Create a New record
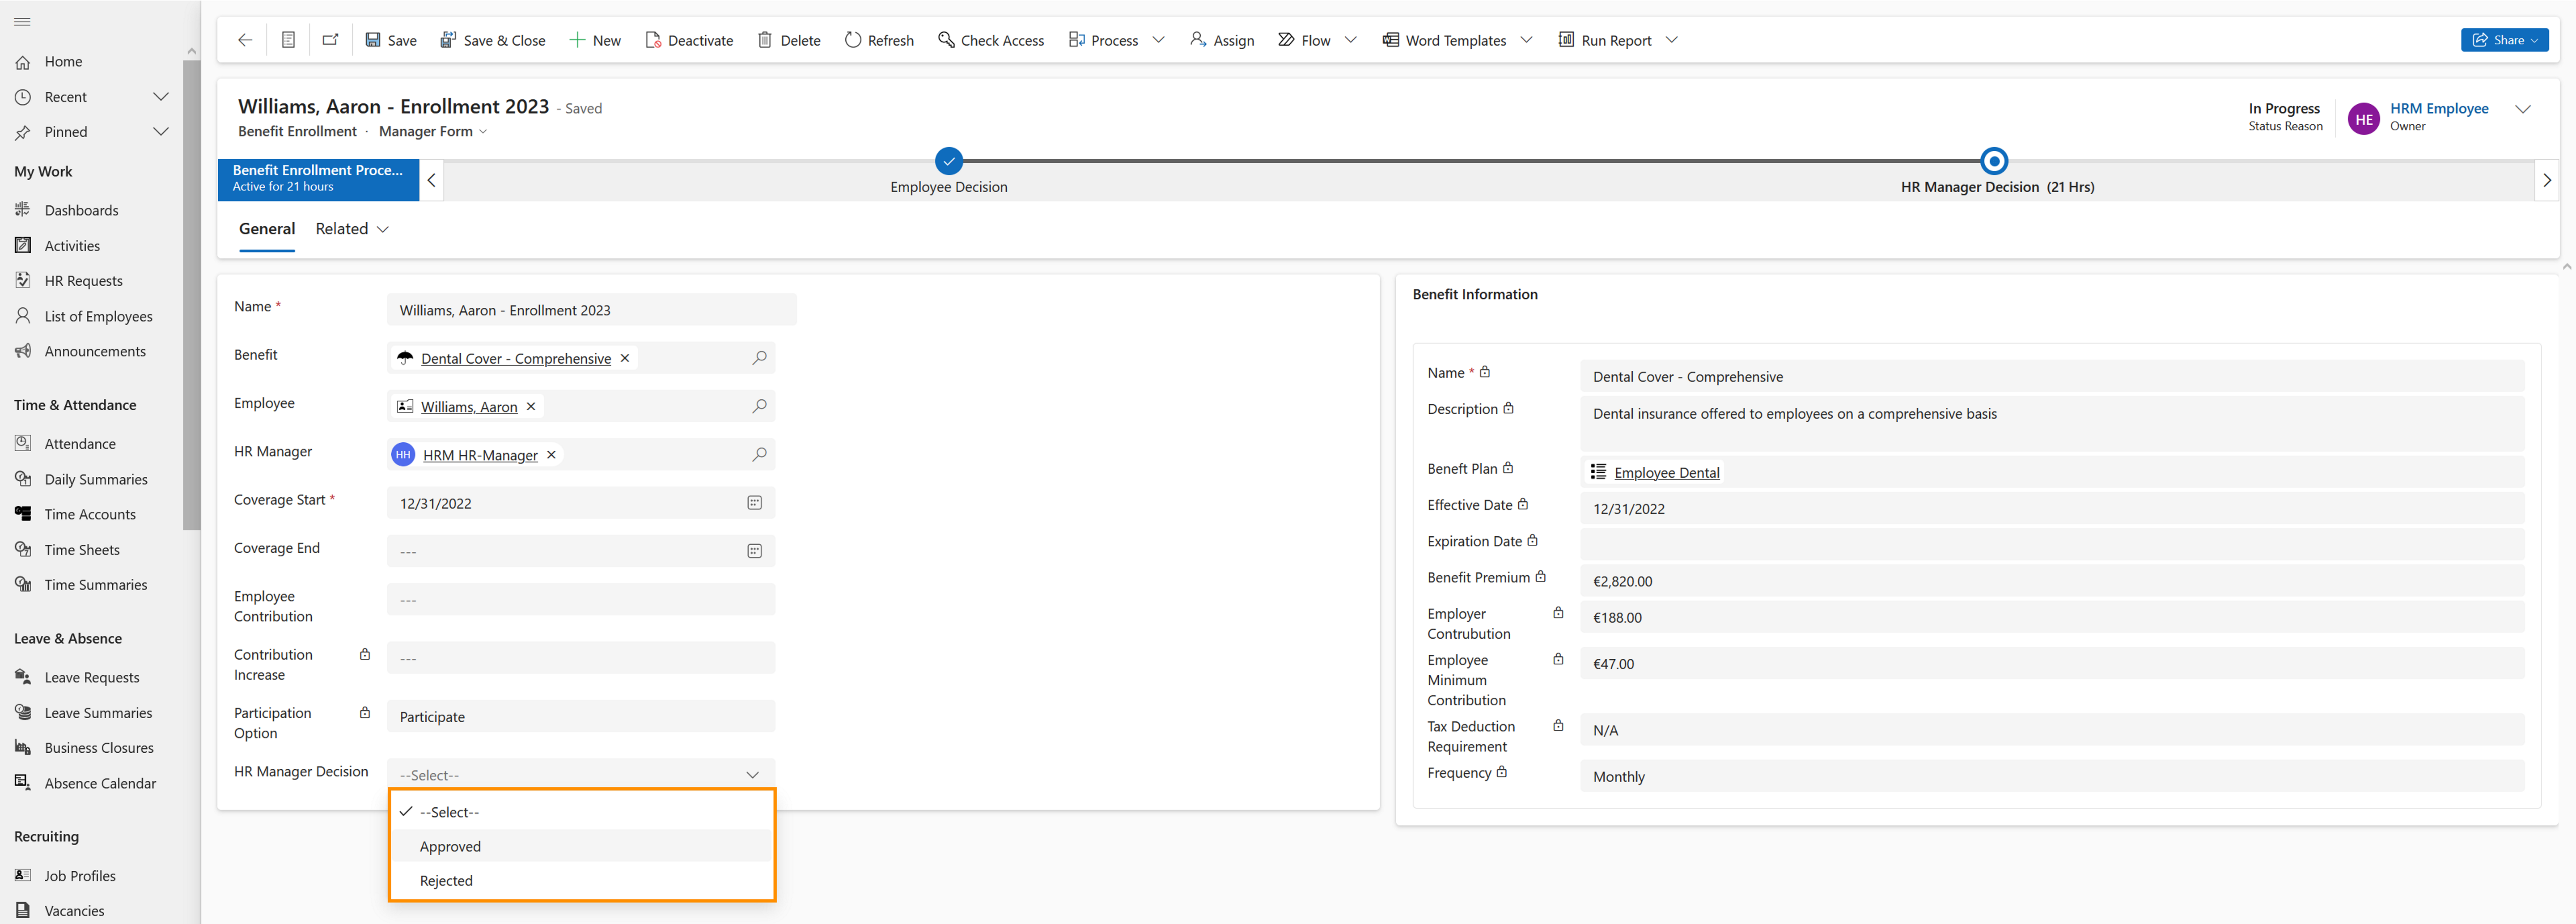2576x924 pixels. [x=594, y=40]
